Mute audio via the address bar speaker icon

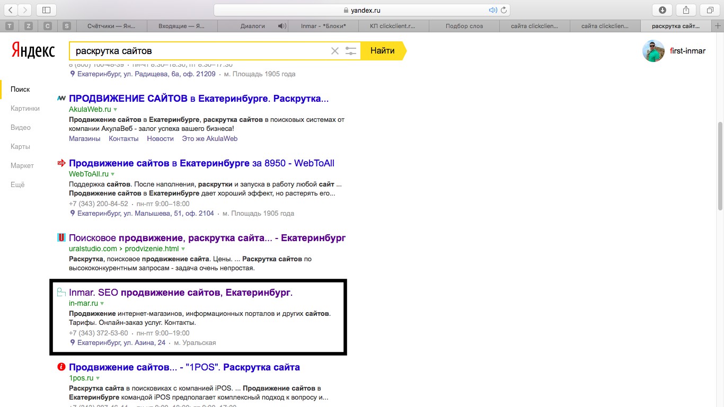(493, 10)
